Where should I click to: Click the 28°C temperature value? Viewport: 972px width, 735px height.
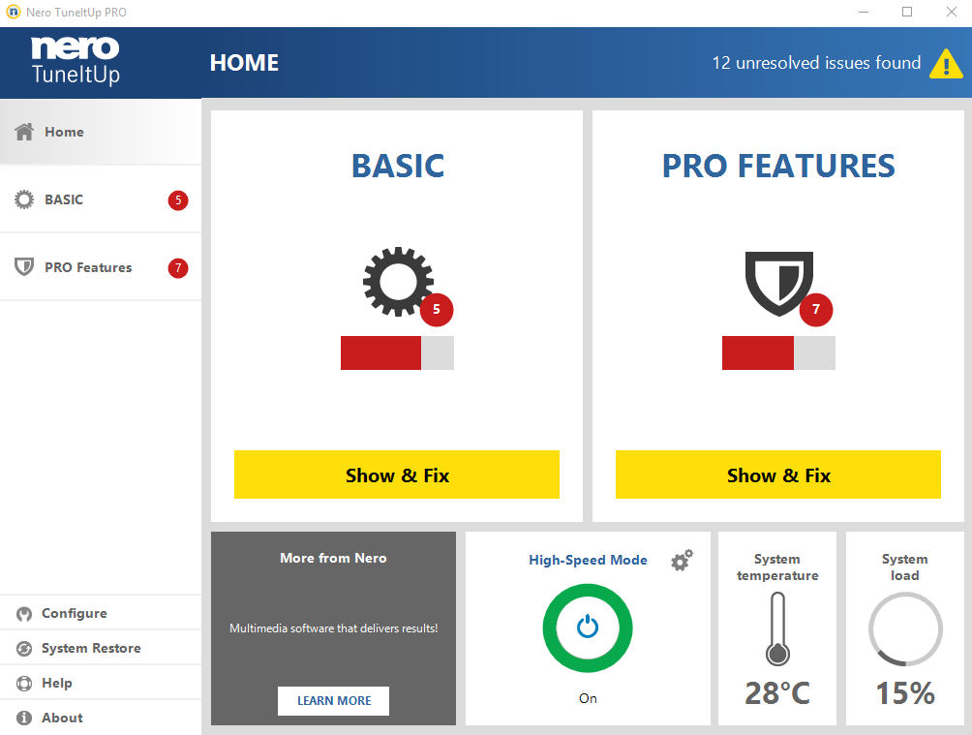pyautogui.click(x=777, y=693)
